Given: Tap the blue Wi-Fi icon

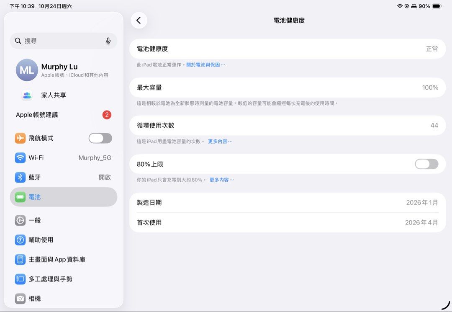Looking at the screenshot, I should [x=20, y=158].
